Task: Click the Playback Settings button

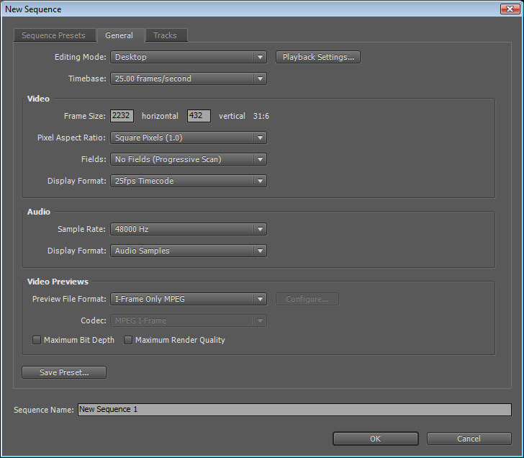Action: tap(317, 57)
